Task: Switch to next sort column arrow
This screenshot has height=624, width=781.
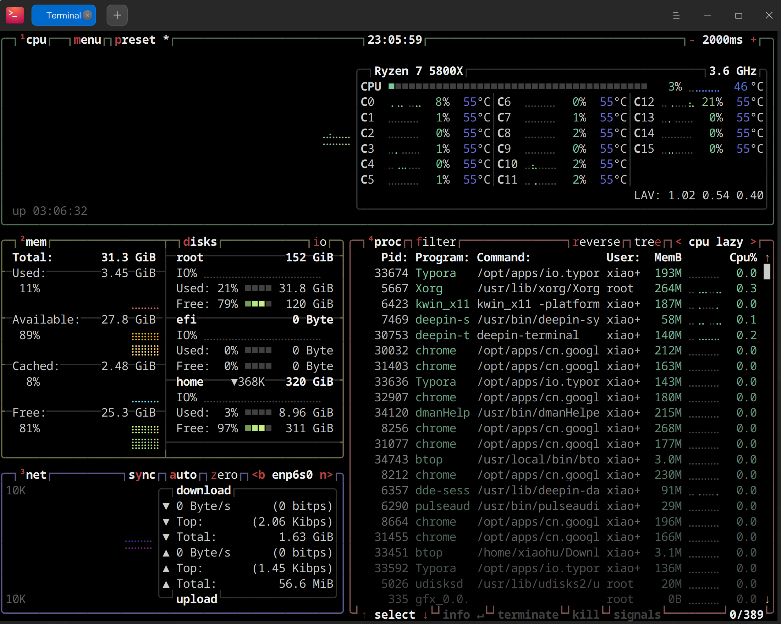Action: pyautogui.click(x=753, y=242)
